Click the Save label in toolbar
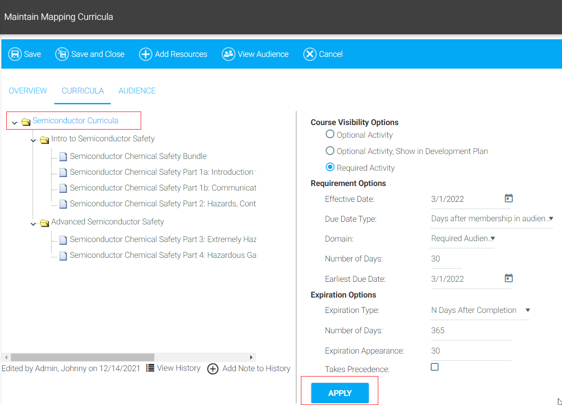The image size is (562, 405). pyautogui.click(x=33, y=54)
